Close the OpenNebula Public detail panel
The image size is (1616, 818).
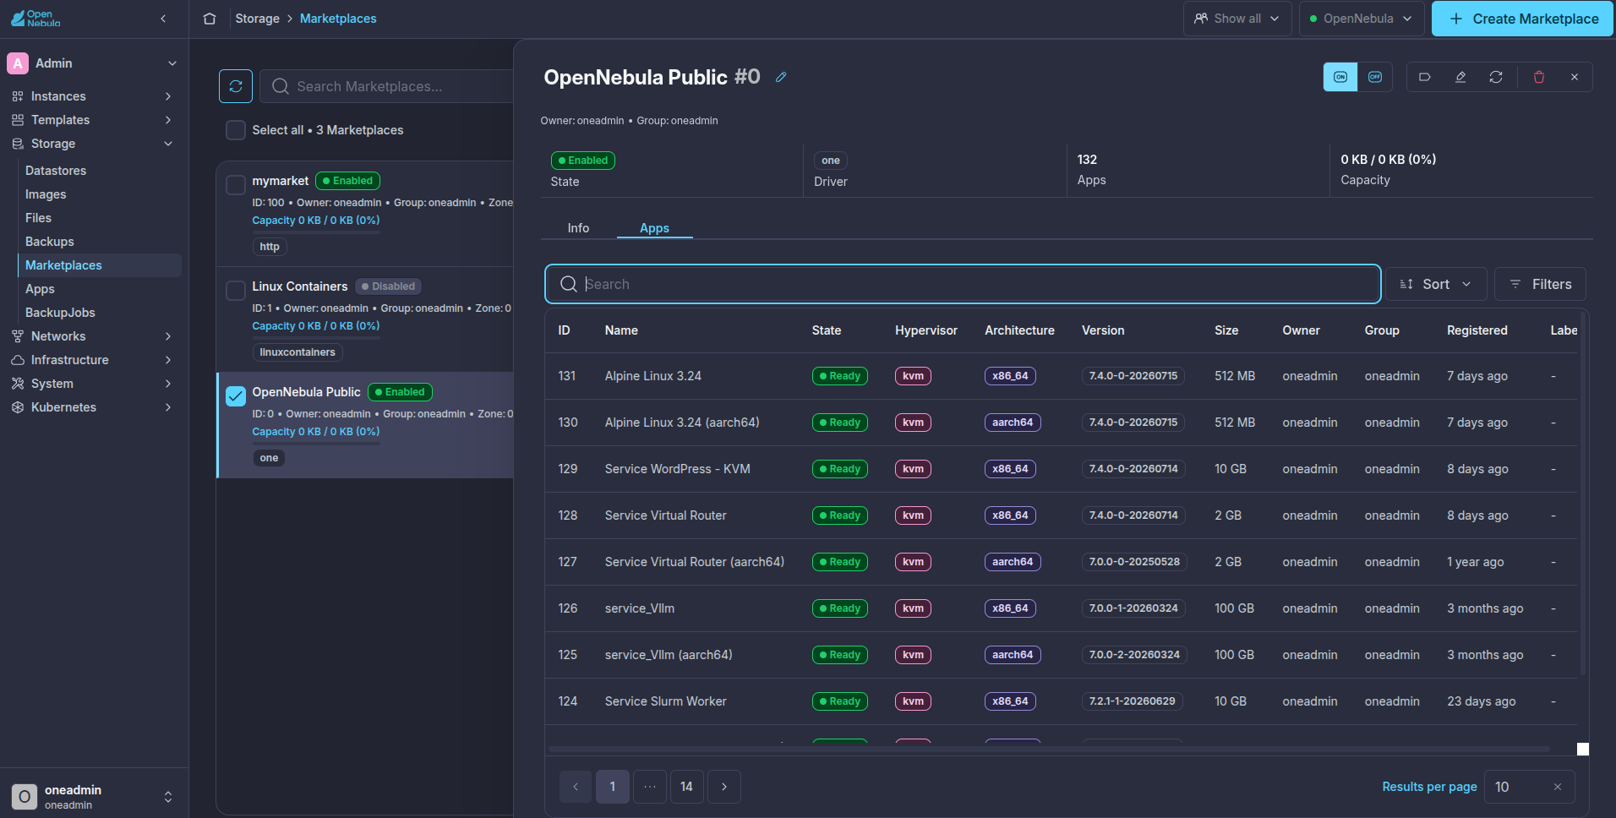point(1575,77)
